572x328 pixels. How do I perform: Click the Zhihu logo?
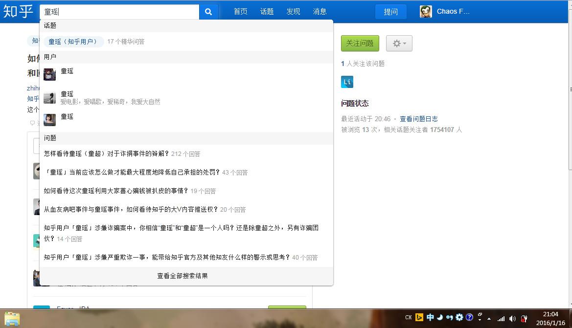(18, 11)
